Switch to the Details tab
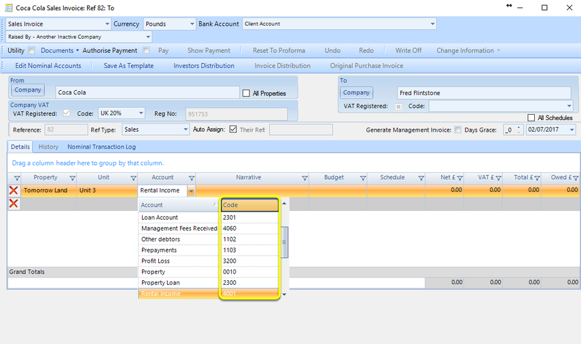The image size is (581, 344). [x=20, y=147]
